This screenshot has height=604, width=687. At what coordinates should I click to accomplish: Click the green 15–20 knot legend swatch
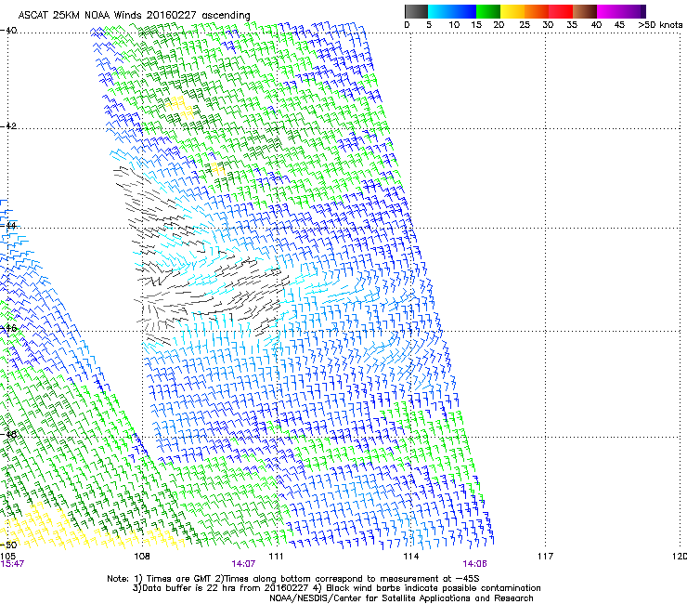pyautogui.click(x=488, y=11)
